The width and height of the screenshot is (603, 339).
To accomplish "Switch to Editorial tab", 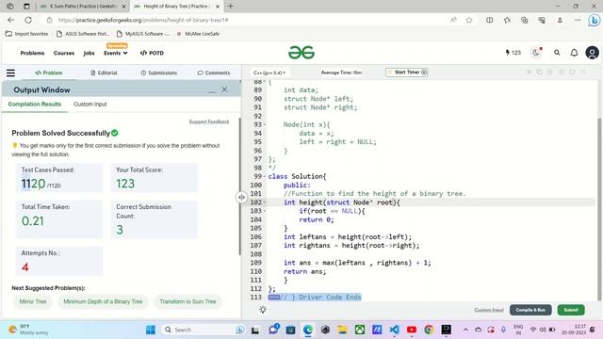I will click(104, 73).
